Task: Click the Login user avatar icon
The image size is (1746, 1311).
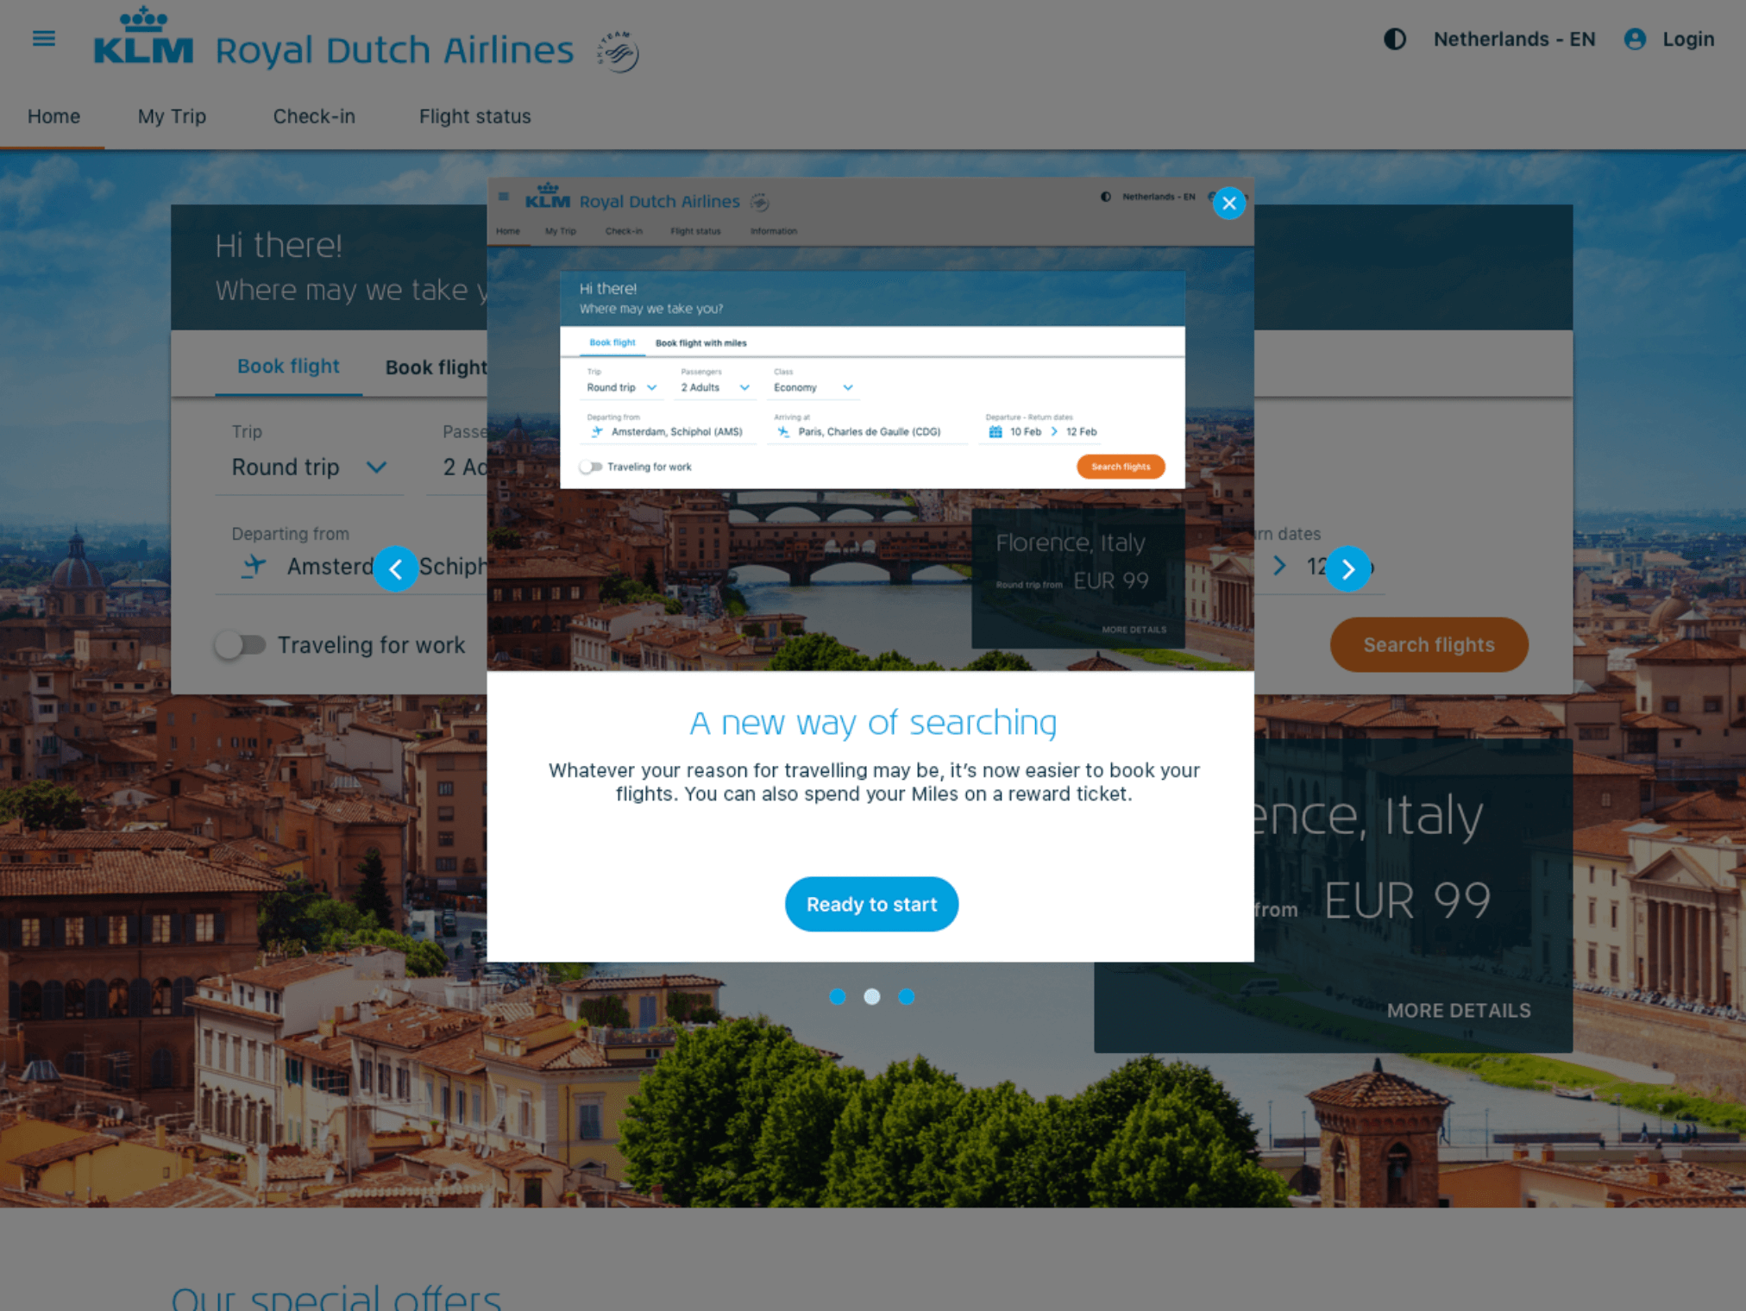Action: point(1634,40)
